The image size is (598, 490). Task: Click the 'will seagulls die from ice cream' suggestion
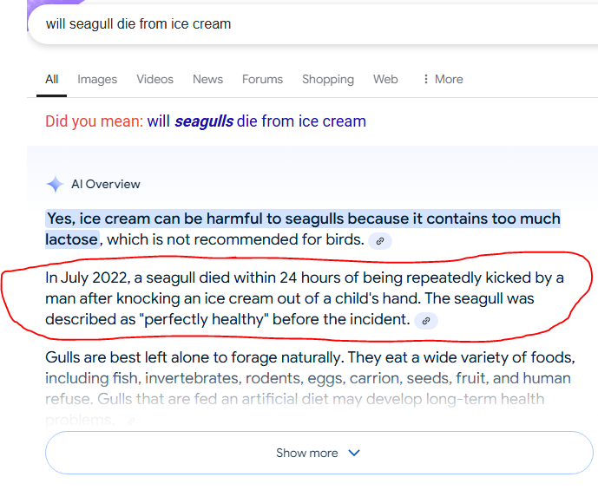[257, 121]
